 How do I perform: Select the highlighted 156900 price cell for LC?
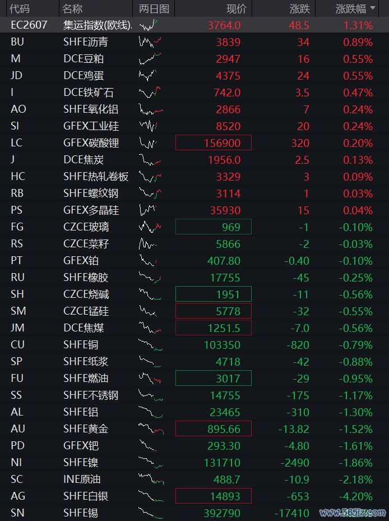click(x=213, y=143)
